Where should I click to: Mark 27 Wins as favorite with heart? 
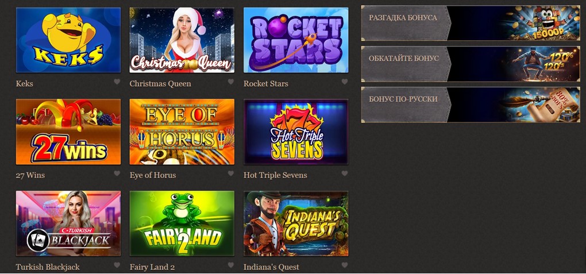point(117,173)
